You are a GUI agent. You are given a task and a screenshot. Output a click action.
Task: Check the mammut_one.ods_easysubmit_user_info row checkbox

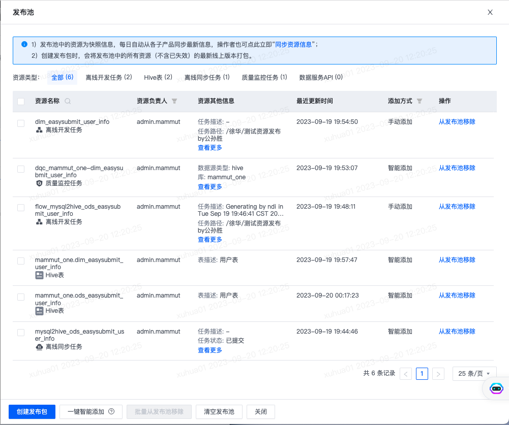(21, 297)
